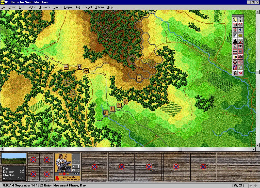This screenshot has height=188, width=260.
Task: Click the map's vertical scrollbar down arrow
Action: [x=257, y=145]
